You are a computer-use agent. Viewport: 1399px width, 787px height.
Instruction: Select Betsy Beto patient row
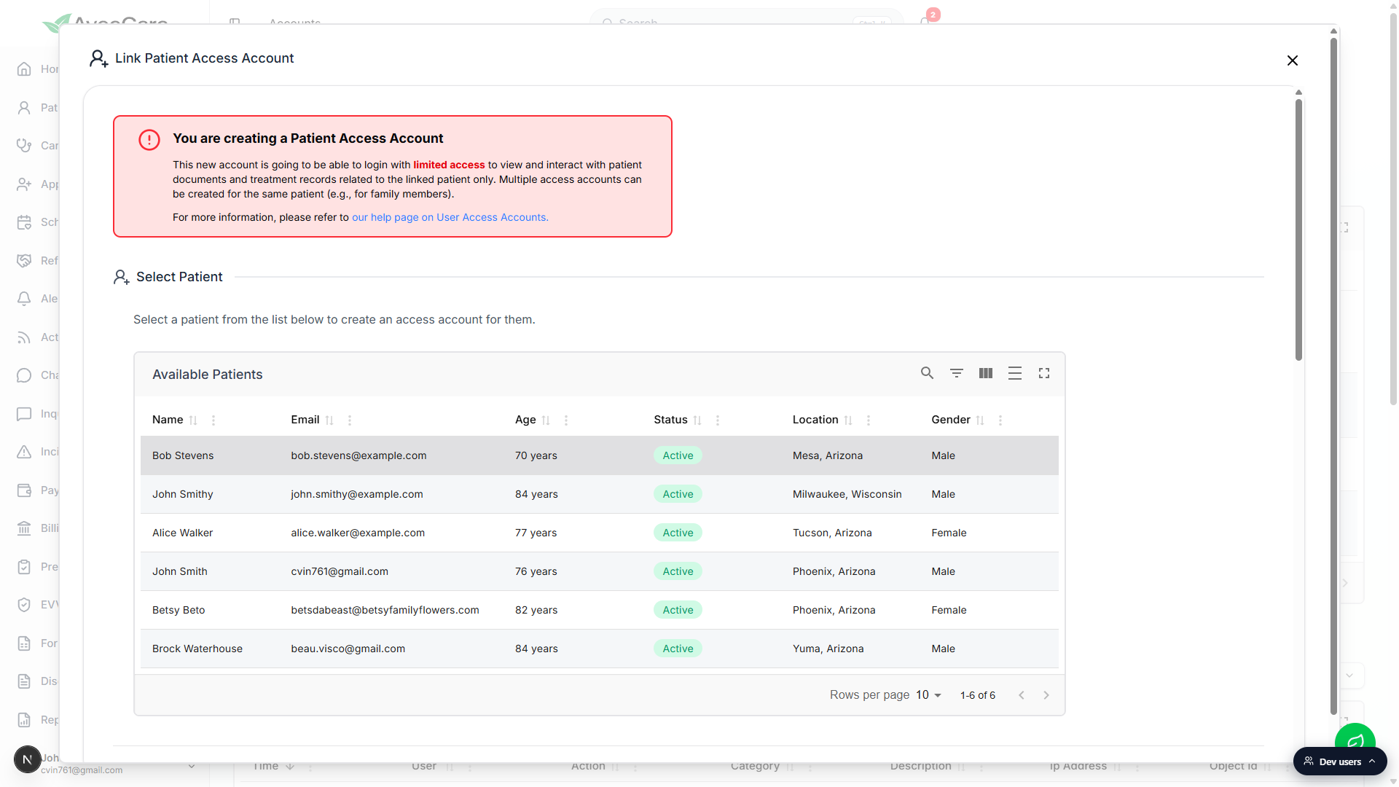click(599, 610)
